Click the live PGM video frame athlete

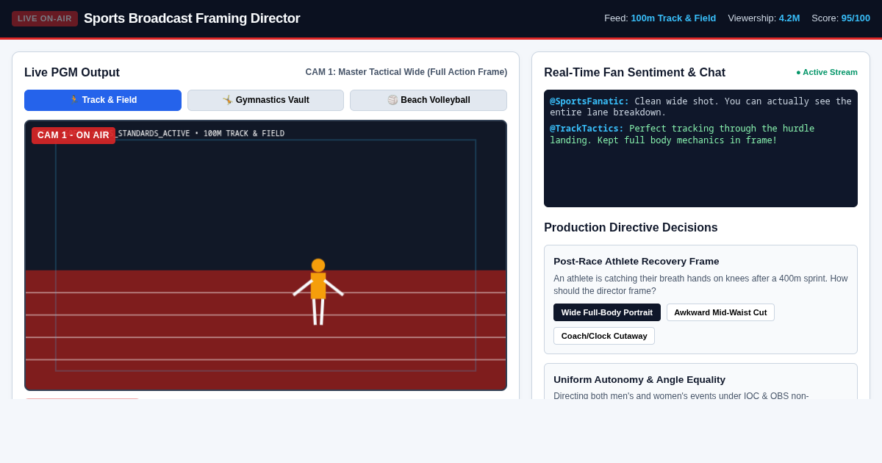pos(318,292)
